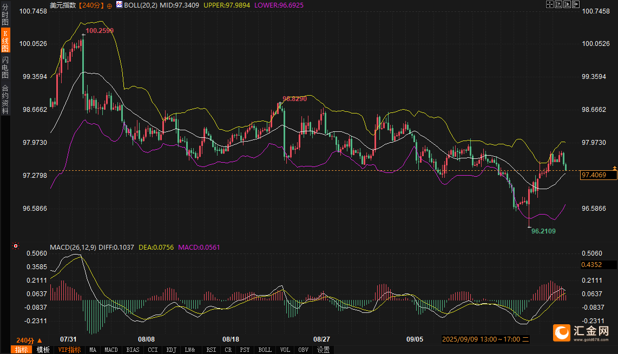Apply the KDJ indicator

[172, 350]
